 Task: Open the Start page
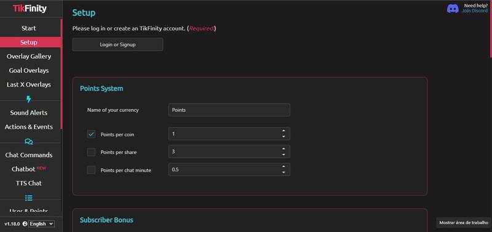pos(28,28)
